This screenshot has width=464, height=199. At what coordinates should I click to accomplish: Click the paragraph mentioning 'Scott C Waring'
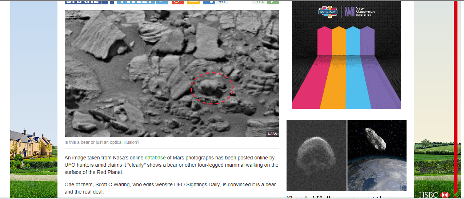coord(170,188)
